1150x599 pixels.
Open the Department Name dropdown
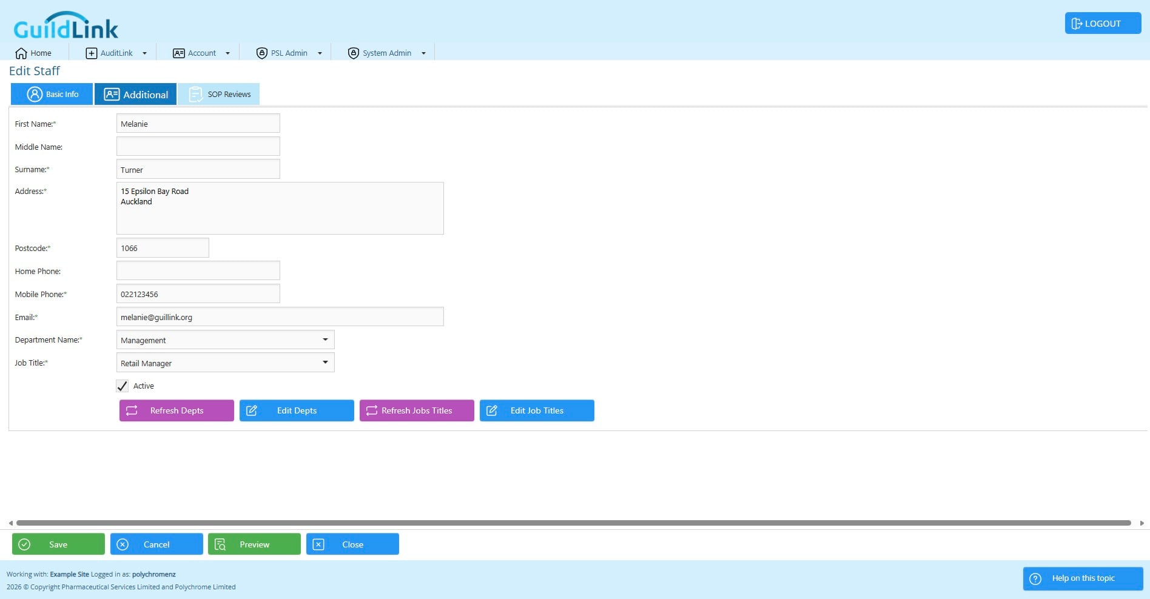tap(225, 340)
